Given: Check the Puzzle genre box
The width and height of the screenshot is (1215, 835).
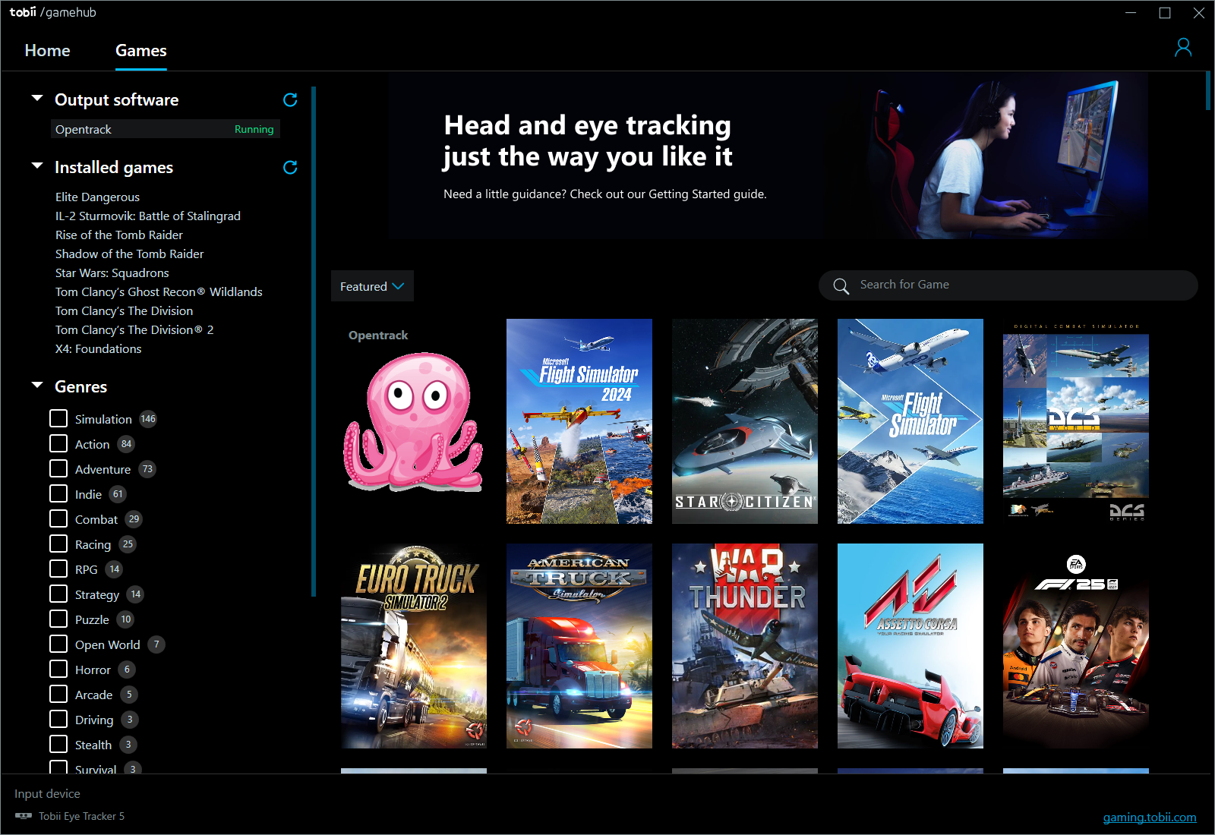Looking at the screenshot, I should click(x=58, y=619).
